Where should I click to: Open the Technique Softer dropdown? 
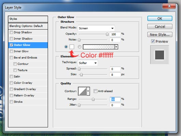pos(88,63)
